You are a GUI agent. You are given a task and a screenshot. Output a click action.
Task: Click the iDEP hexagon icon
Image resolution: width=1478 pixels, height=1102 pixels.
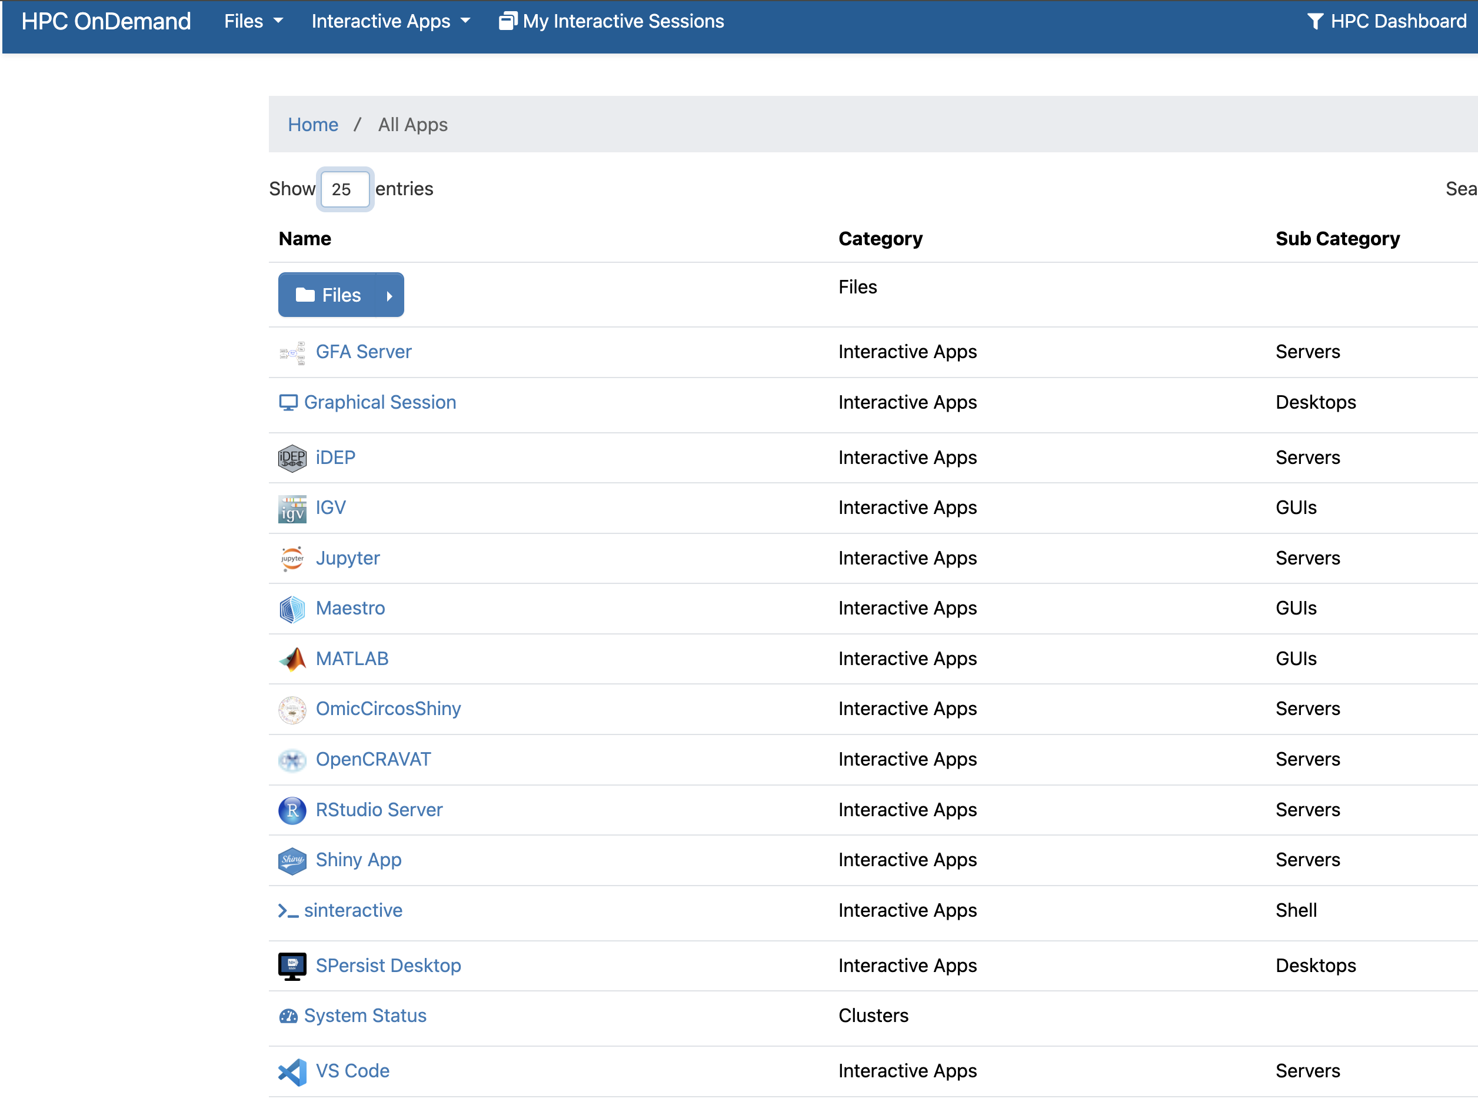(292, 458)
